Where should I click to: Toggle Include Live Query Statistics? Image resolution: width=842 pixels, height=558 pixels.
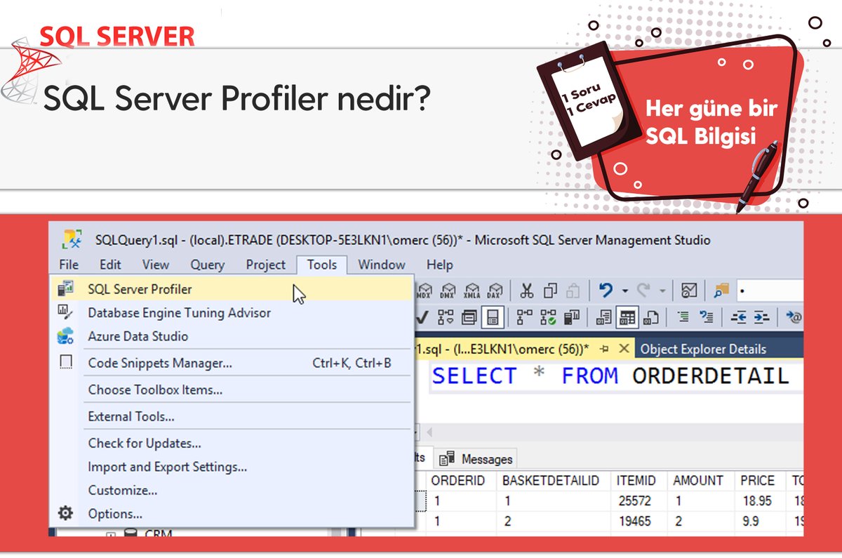[550, 318]
